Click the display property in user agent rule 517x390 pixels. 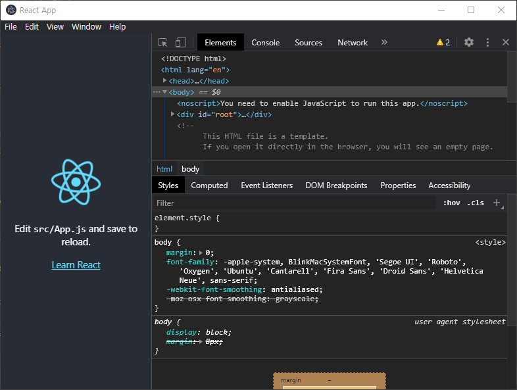(x=182, y=332)
